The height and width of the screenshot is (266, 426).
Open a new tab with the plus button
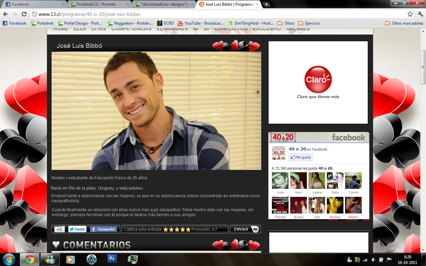[x=266, y=4]
